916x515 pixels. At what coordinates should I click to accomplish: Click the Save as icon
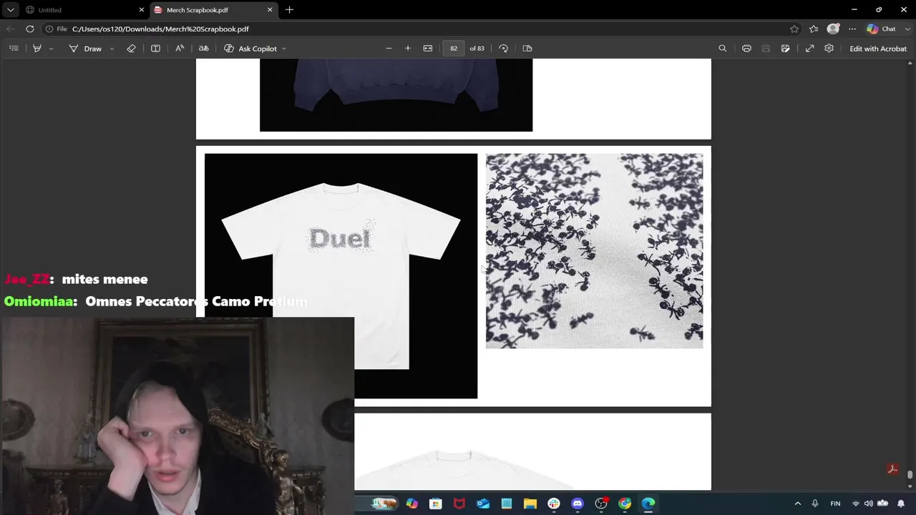click(x=786, y=49)
